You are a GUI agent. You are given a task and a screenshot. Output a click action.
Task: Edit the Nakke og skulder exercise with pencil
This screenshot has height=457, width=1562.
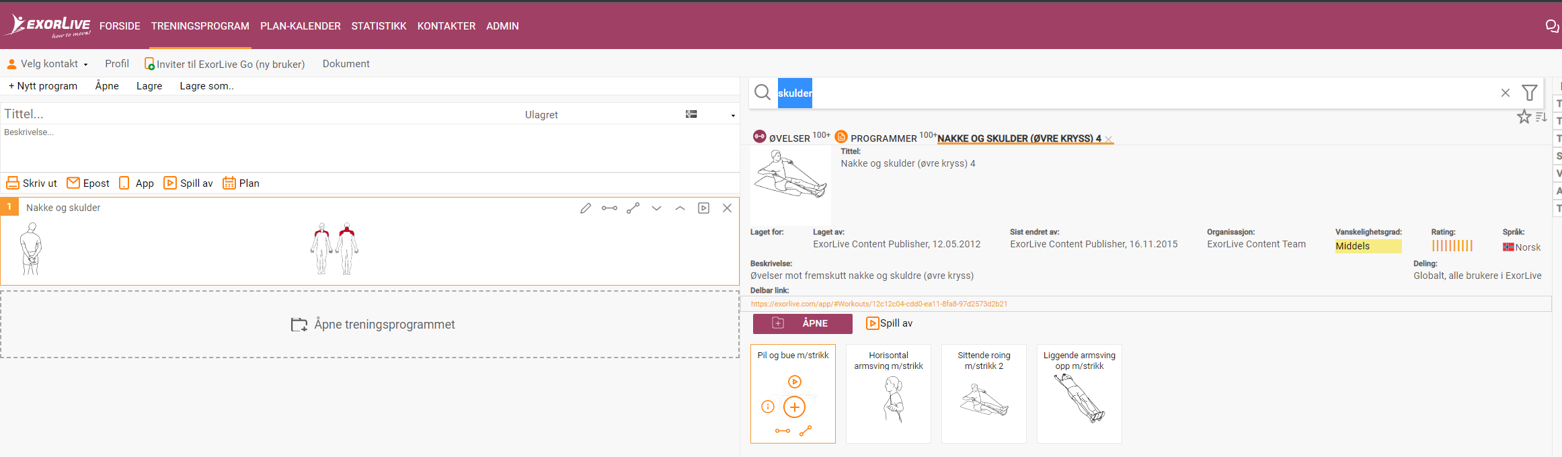[586, 208]
